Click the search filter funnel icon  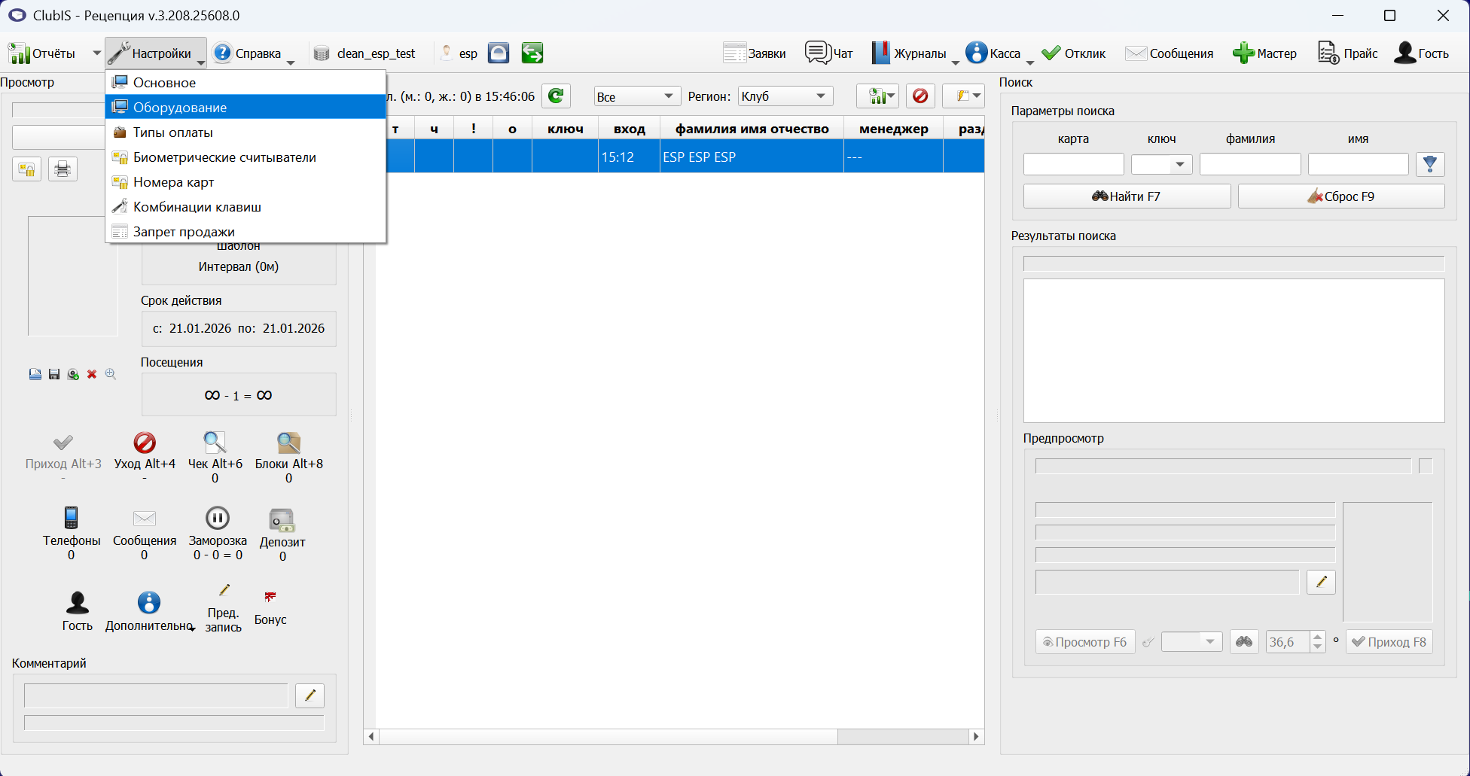click(x=1430, y=164)
